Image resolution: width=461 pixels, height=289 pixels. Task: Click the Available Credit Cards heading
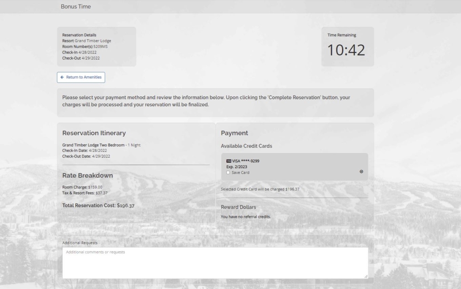tap(246, 146)
